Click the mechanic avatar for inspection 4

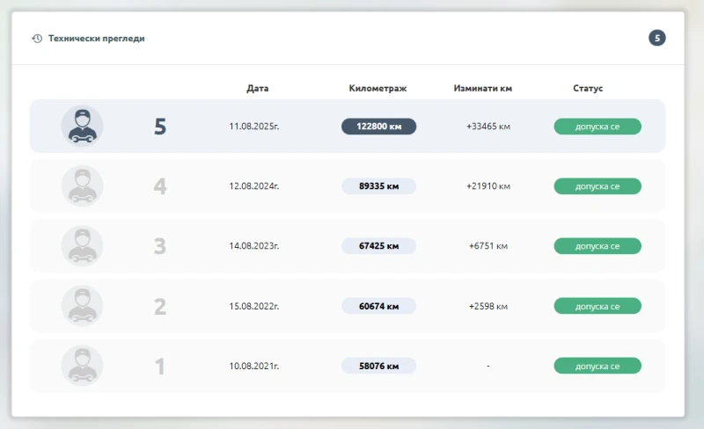[82, 186]
